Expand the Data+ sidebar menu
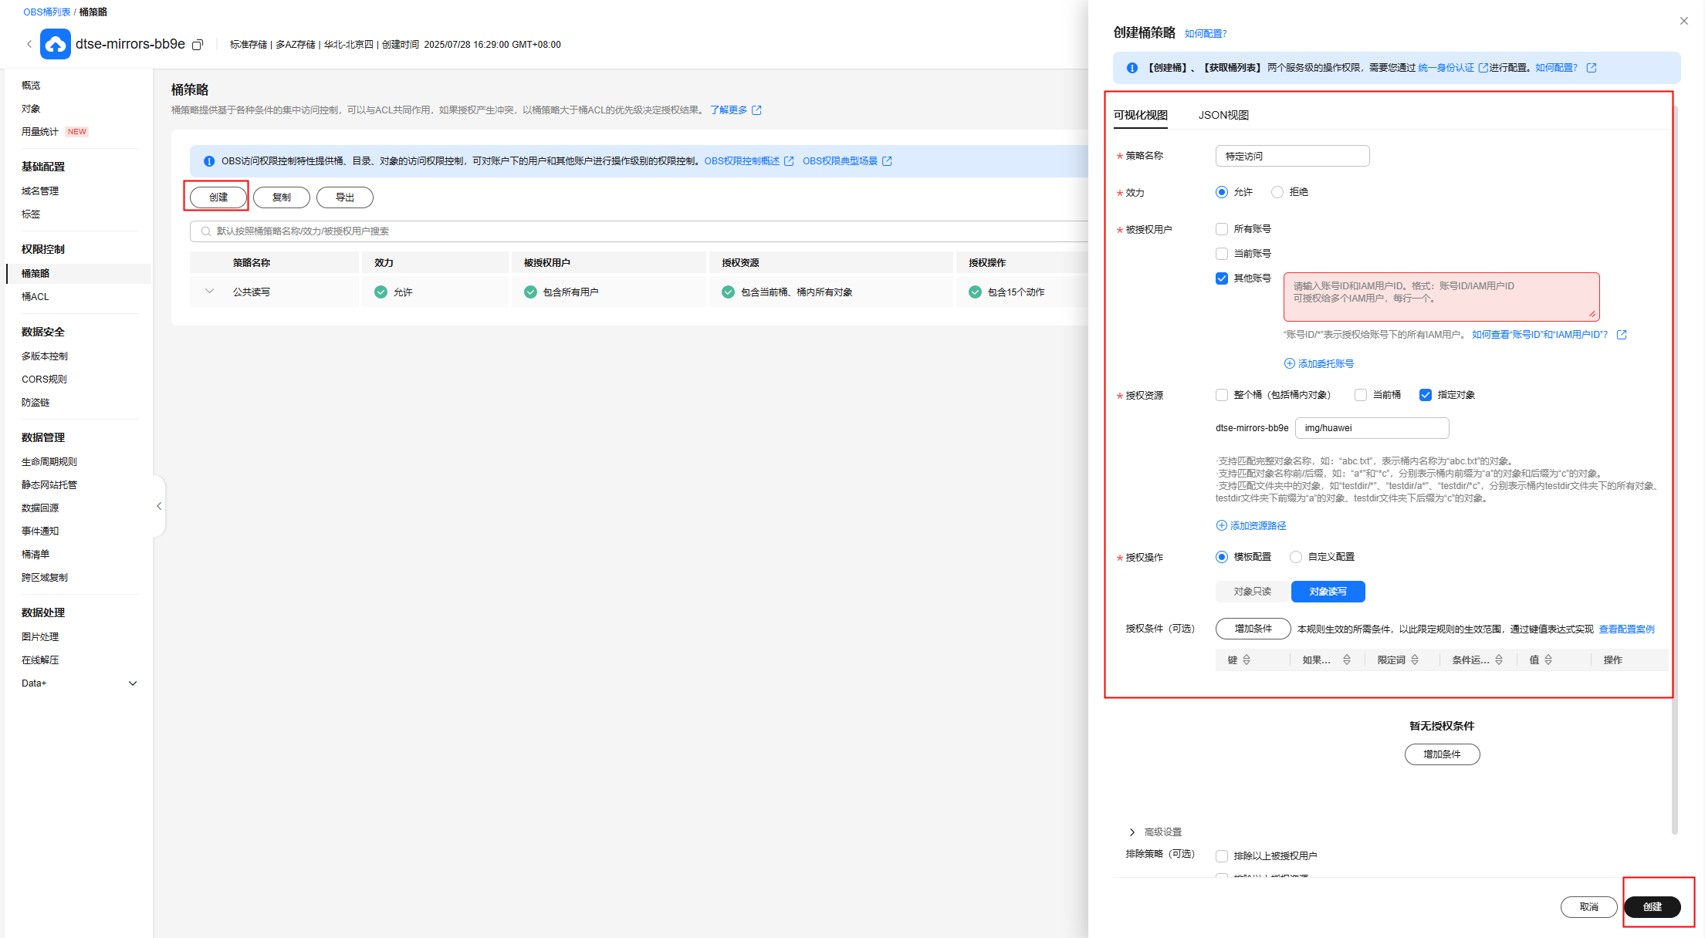 tap(133, 683)
